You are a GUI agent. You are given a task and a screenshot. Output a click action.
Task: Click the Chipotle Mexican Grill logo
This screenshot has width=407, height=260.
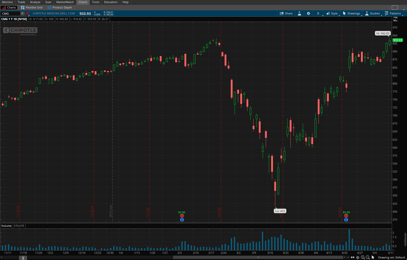[20, 31]
